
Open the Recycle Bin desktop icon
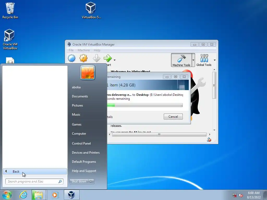(10, 10)
